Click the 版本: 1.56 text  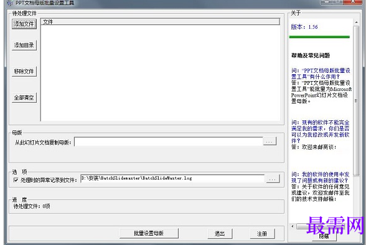click(x=304, y=27)
